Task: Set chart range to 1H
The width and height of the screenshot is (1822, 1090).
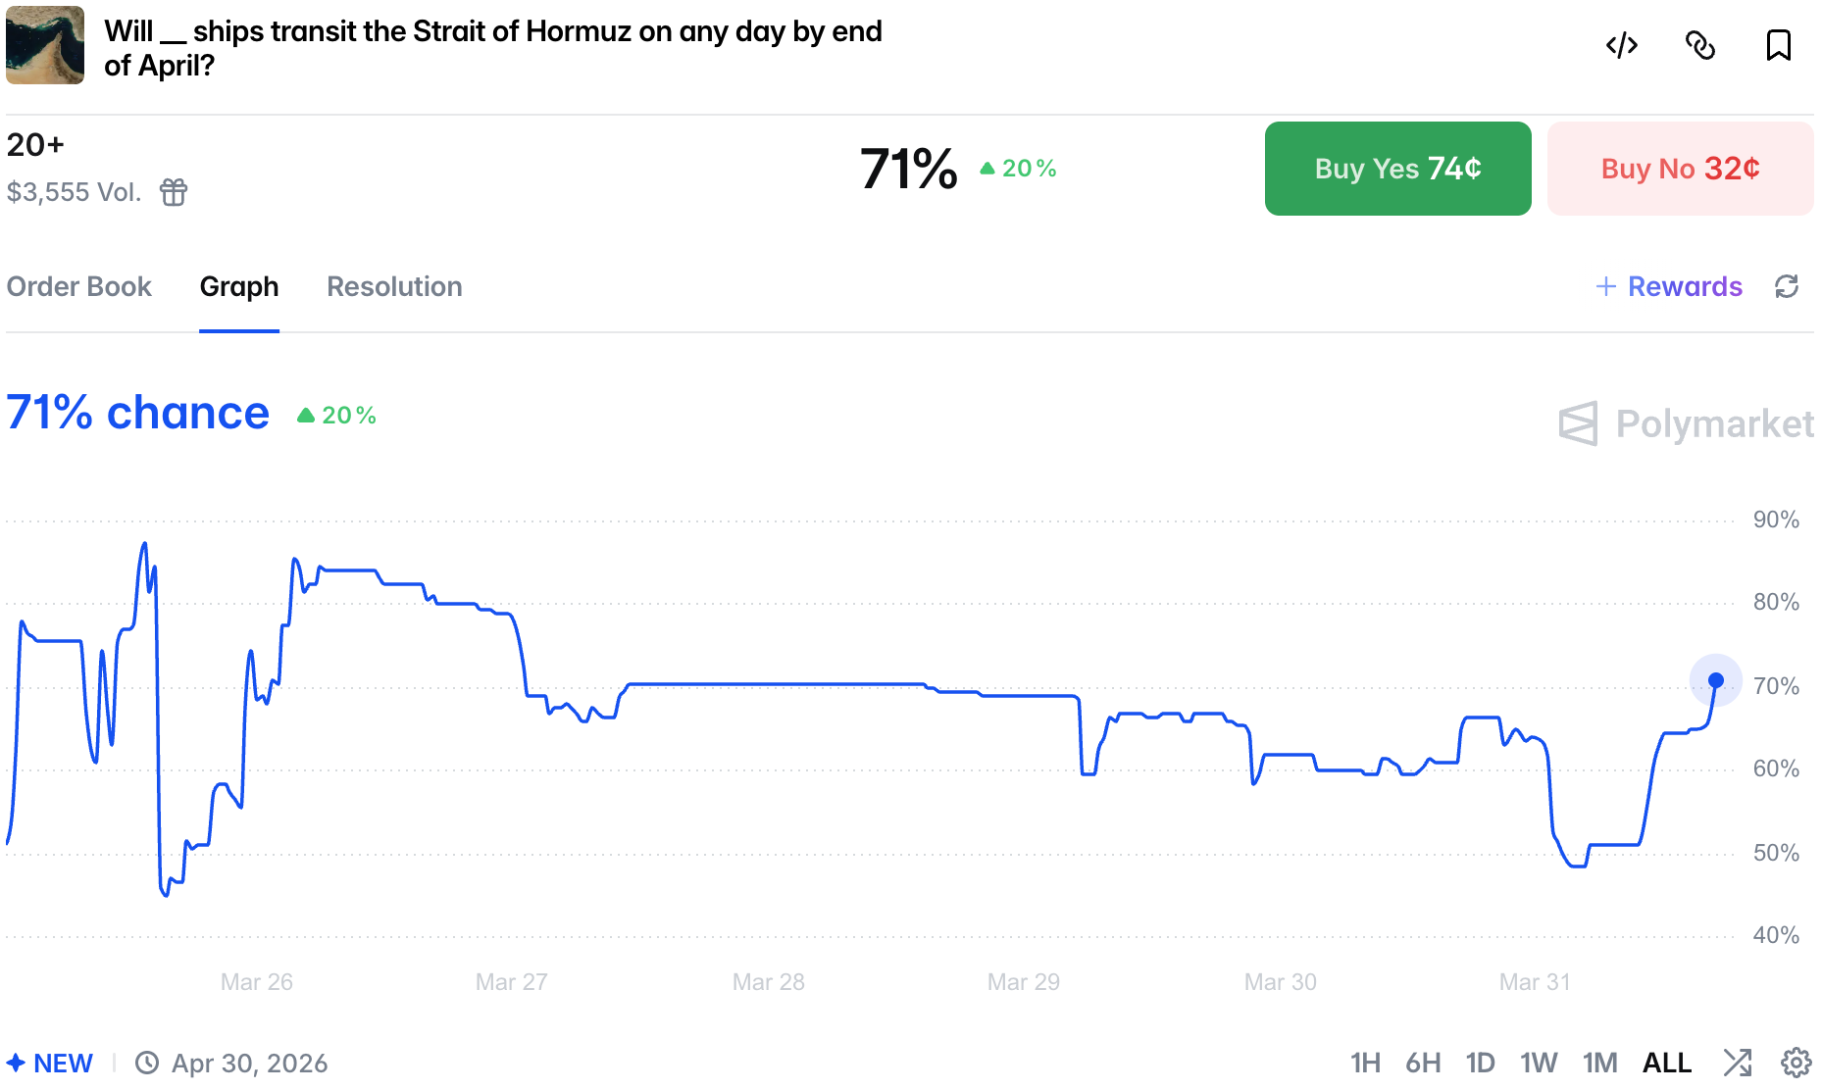Action: (x=1365, y=1064)
